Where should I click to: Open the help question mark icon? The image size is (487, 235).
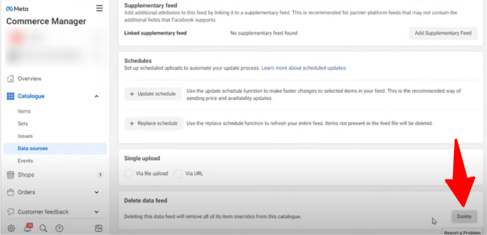click(x=59, y=228)
